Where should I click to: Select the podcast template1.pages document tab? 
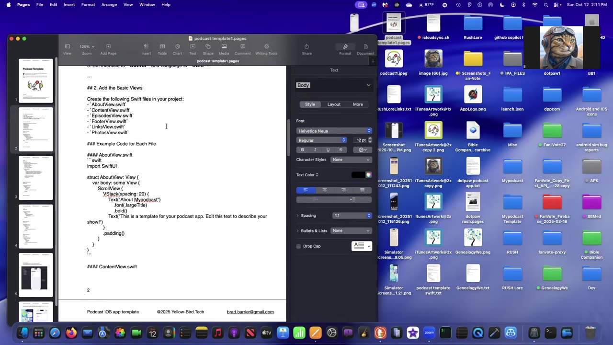[217, 61]
